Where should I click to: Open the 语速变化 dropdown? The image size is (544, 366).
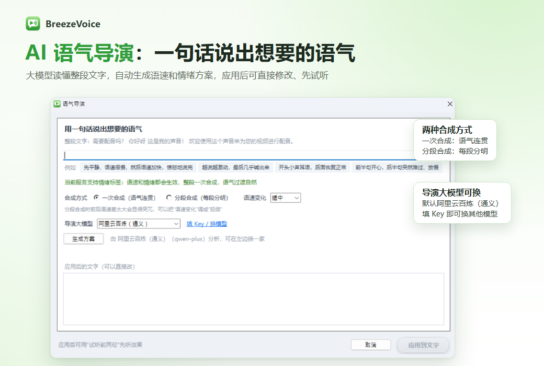point(285,198)
